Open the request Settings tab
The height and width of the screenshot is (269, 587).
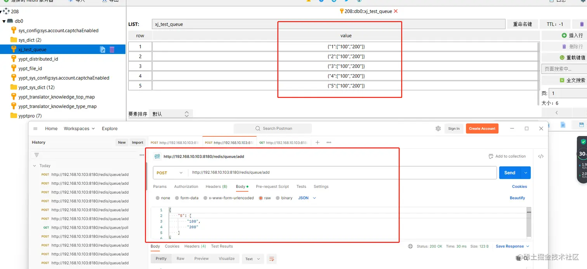[321, 187]
